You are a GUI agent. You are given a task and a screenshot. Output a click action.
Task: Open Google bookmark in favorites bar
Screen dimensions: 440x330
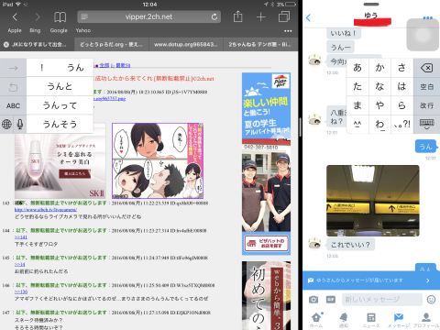click(59, 30)
